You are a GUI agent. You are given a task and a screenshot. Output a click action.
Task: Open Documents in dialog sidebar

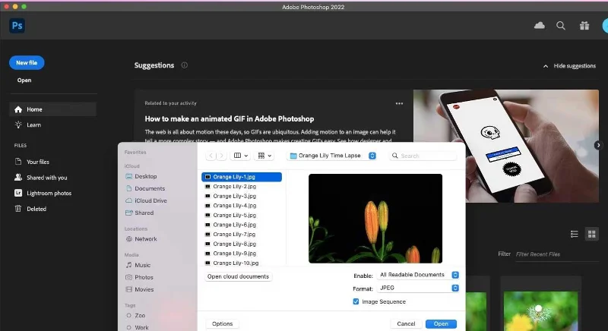click(145, 188)
